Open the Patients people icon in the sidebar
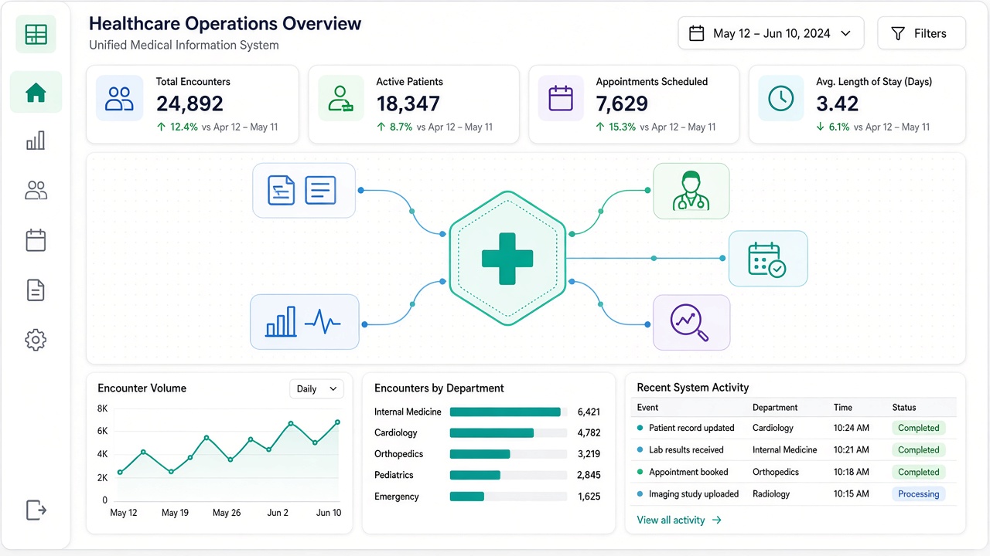 (36, 191)
